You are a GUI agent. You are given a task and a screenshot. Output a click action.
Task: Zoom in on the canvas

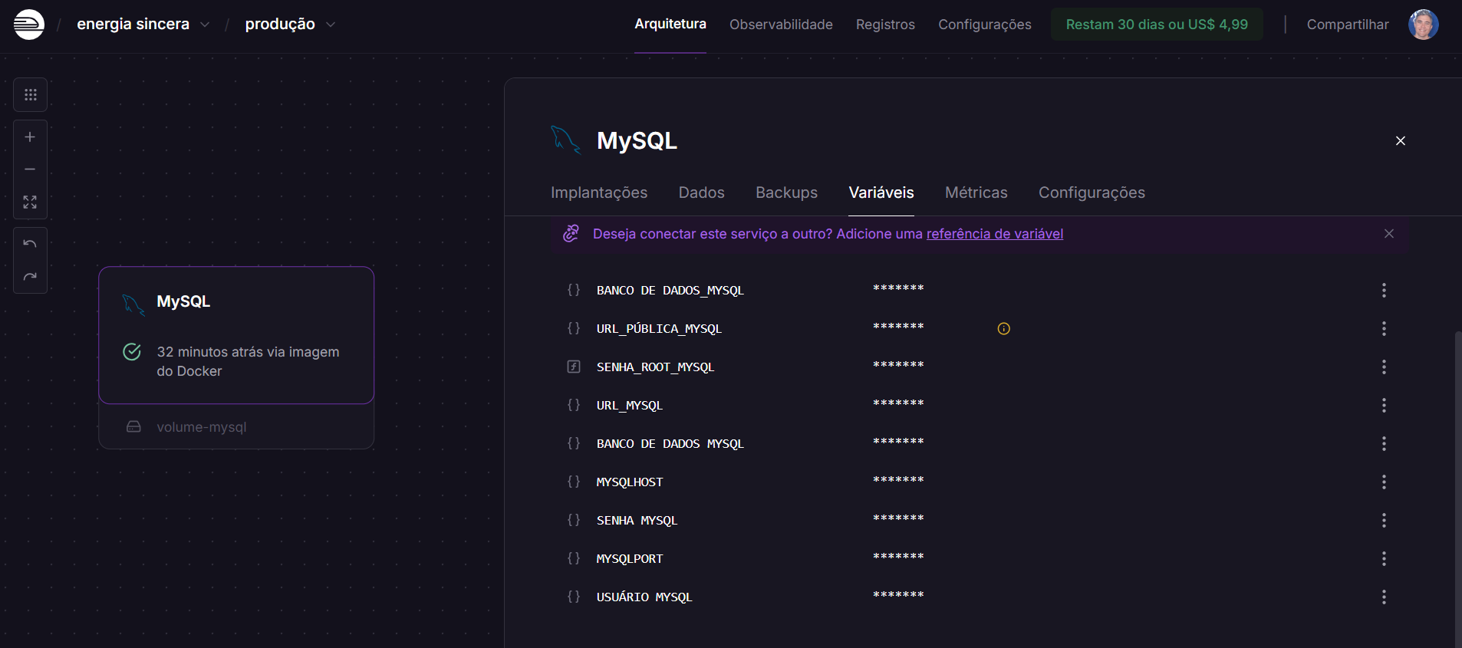pyautogui.click(x=30, y=137)
